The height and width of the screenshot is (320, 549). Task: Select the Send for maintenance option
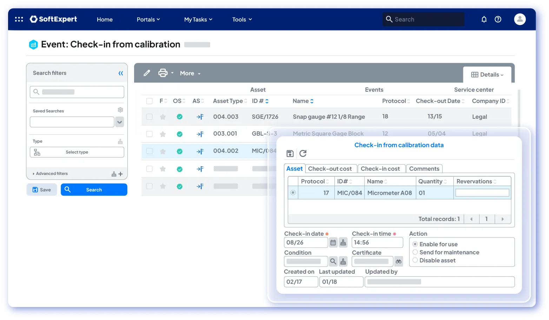(415, 252)
